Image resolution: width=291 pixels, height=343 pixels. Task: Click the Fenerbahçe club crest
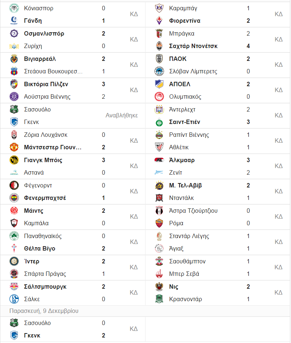(14, 198)
